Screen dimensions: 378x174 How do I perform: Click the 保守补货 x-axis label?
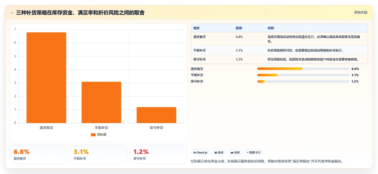tap(156, 128)
